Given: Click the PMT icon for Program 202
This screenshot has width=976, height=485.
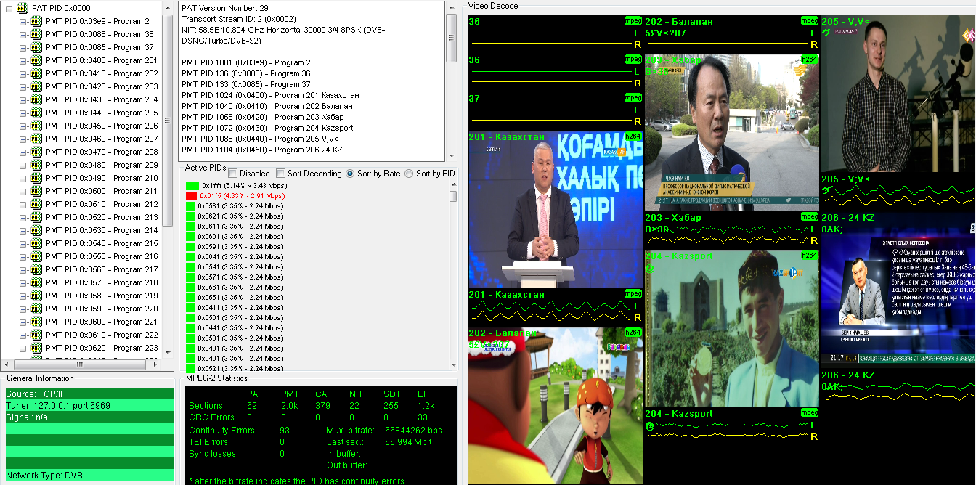Looking at the screenshot, I should click(36, 73).
